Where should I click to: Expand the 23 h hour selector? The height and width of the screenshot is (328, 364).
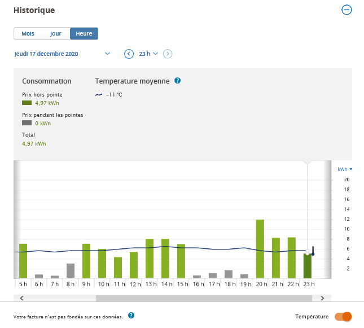pos(148,54)
